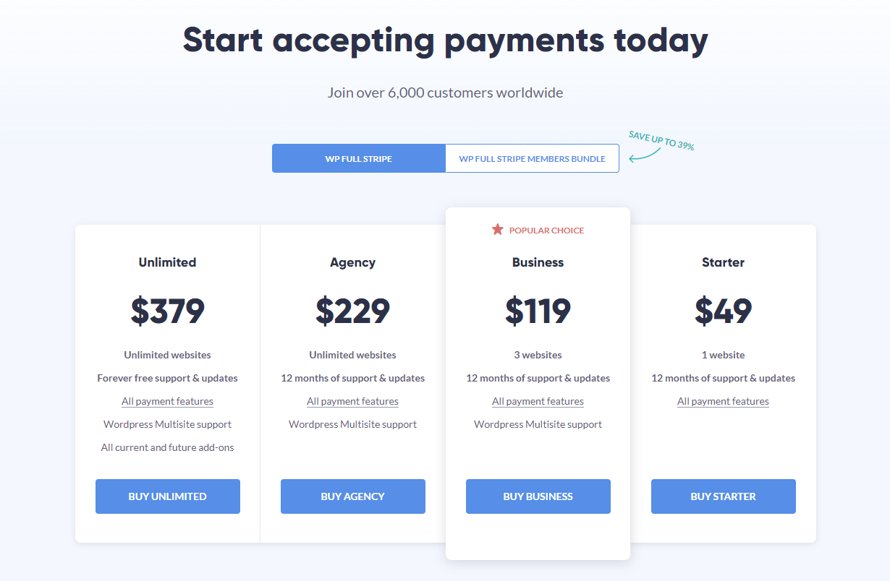This screenshot has width=890, height=581.
Task: Choose the Buy Starter button
Action: point(723,496)
